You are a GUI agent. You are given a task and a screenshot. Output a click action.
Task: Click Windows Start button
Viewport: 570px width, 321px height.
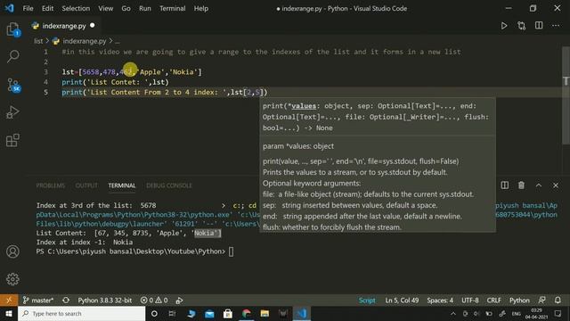coord(9,313)
